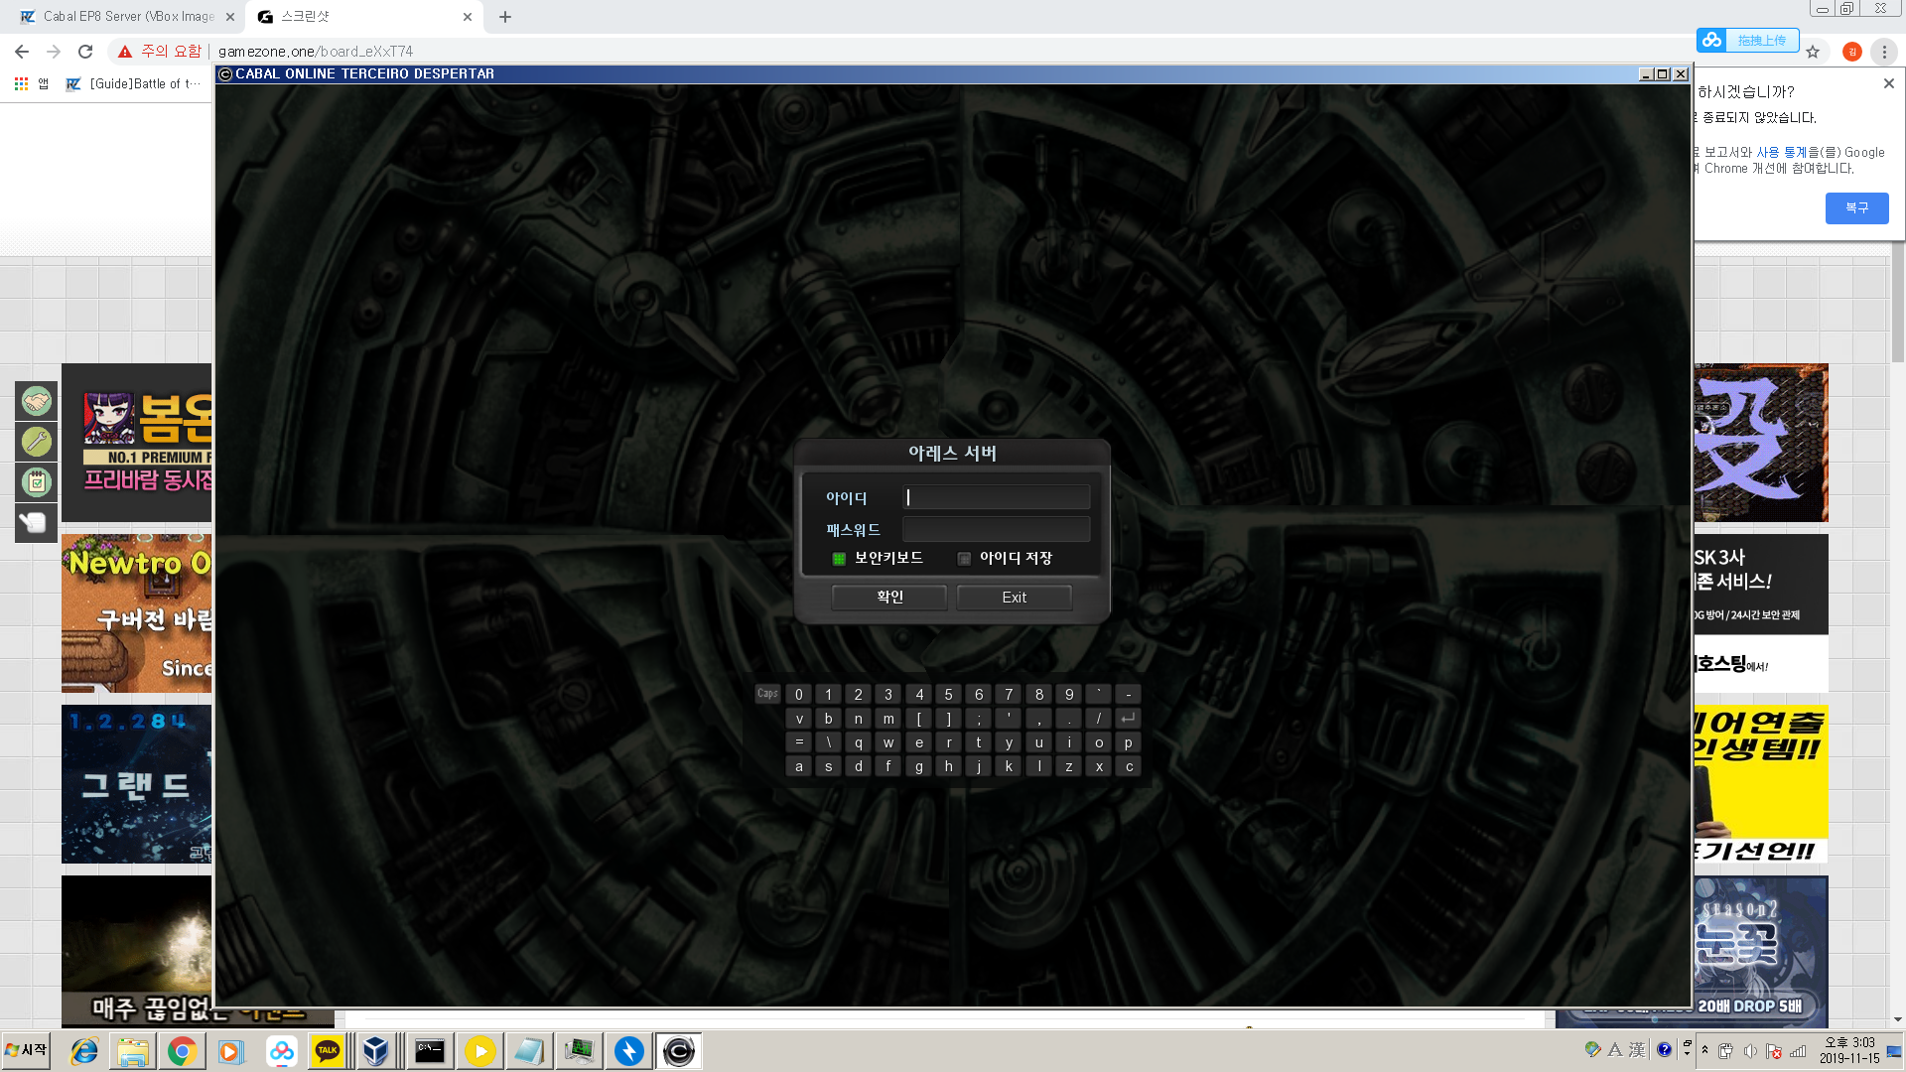
Task: Click the handshake icon in left sidebar
Action: 37,401
